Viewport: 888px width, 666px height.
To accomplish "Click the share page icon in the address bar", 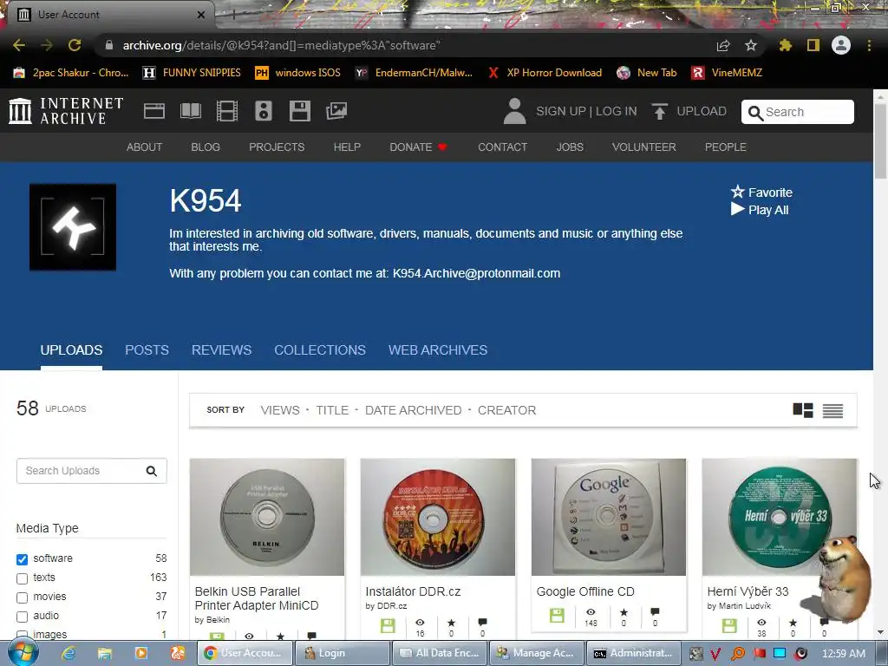I will [x=723, y=45].
